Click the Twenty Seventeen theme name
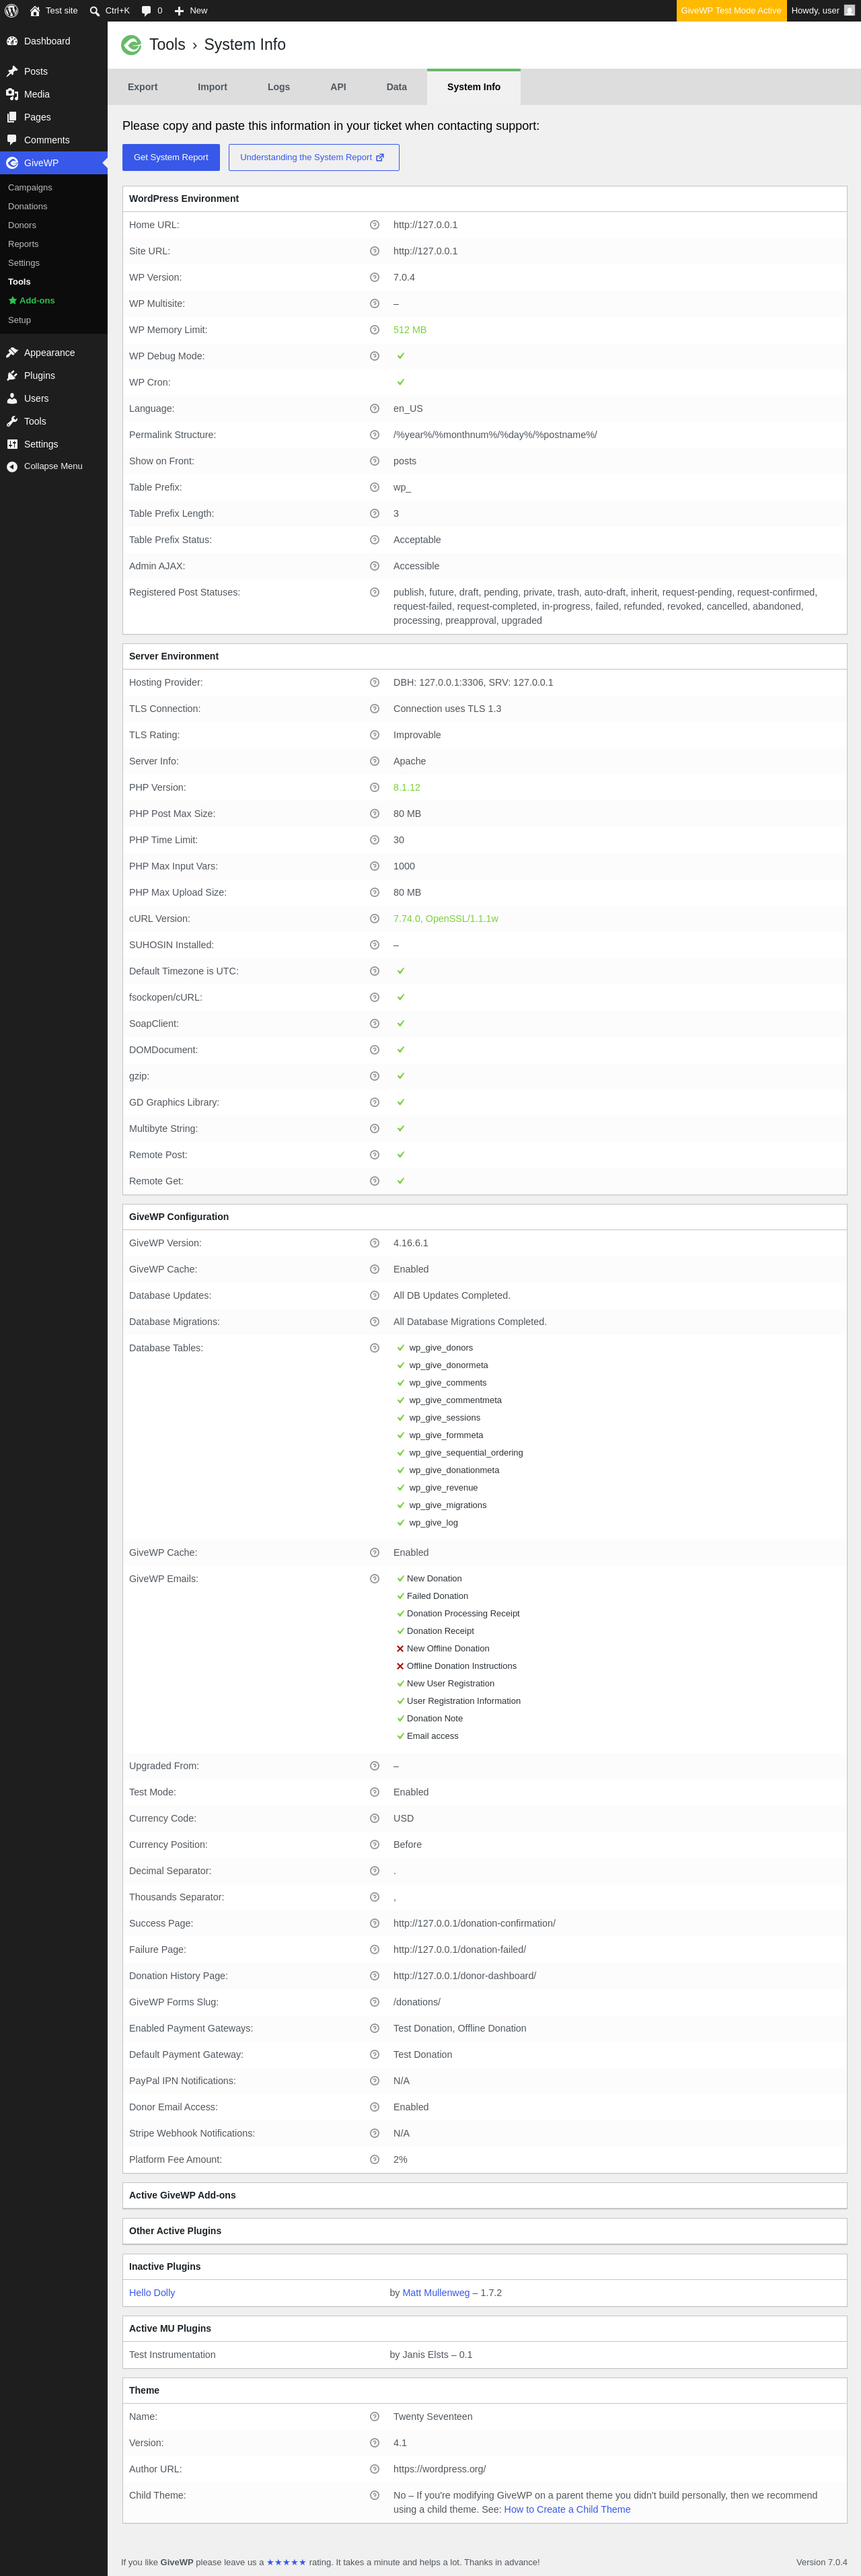 pos(433,2416)
